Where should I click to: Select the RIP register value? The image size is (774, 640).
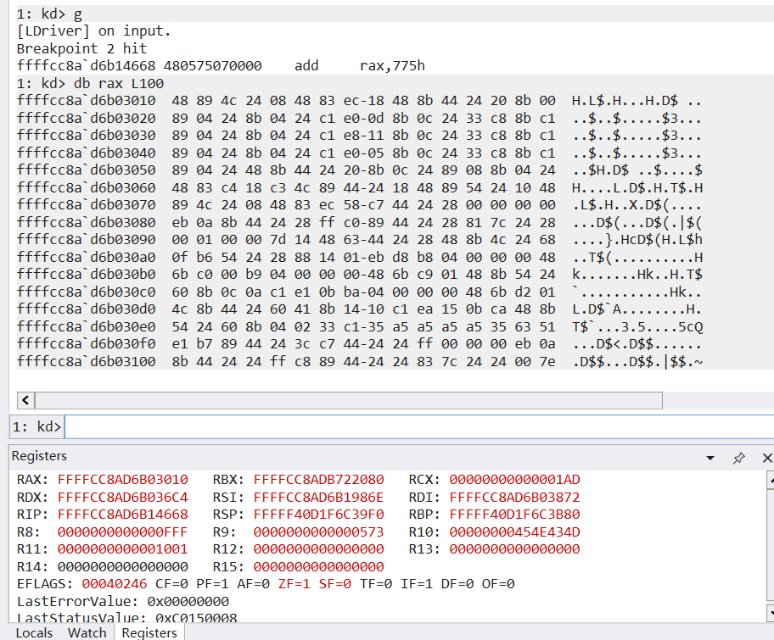123,515
